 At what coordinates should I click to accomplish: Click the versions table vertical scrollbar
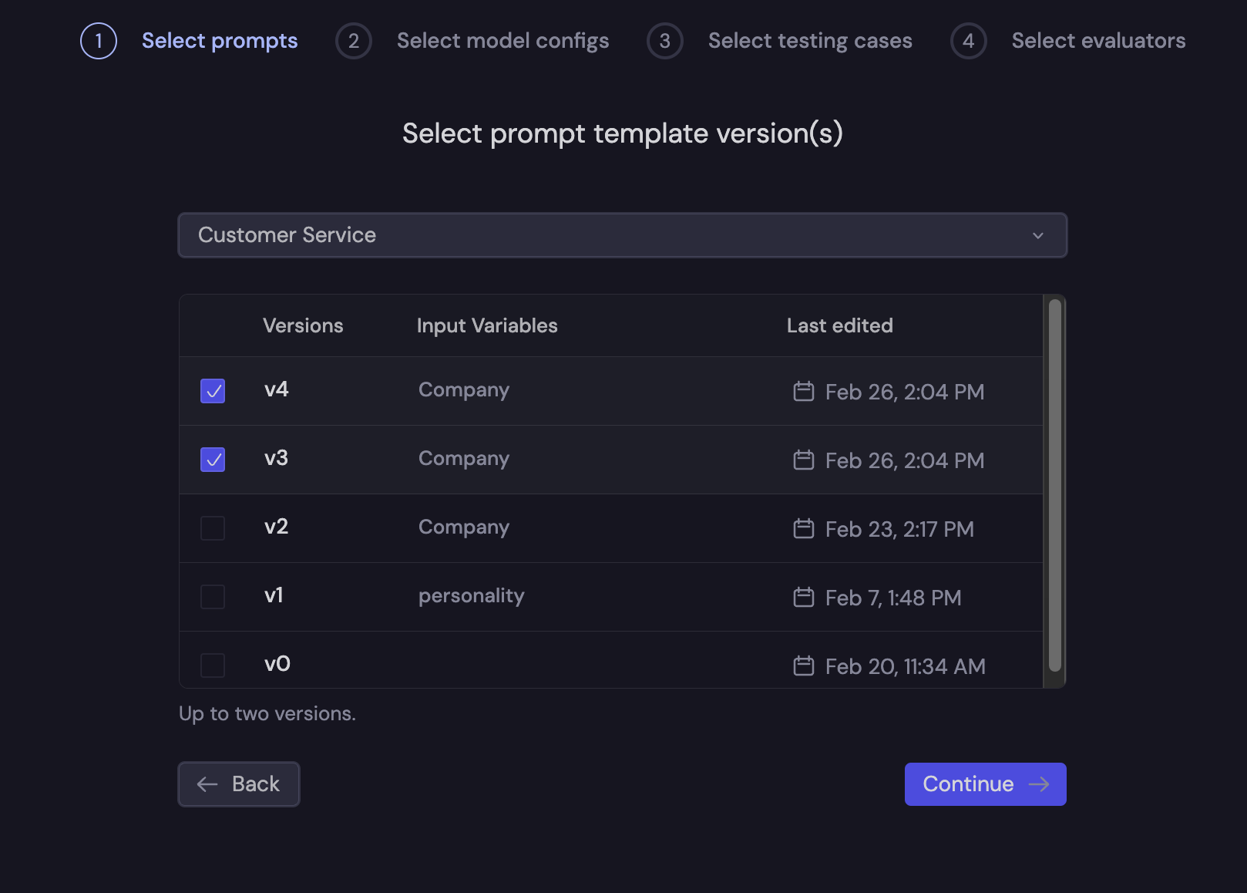tap(1055, 486)
